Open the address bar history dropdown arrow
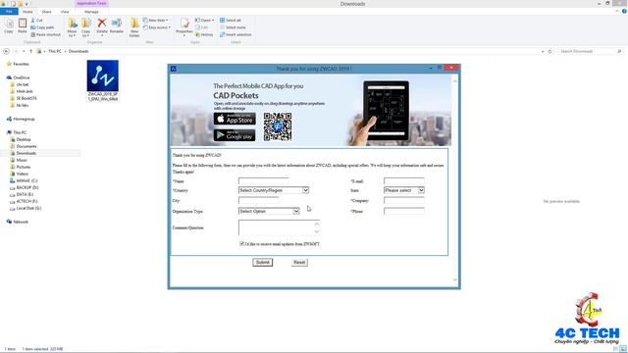 pos(543,51)
